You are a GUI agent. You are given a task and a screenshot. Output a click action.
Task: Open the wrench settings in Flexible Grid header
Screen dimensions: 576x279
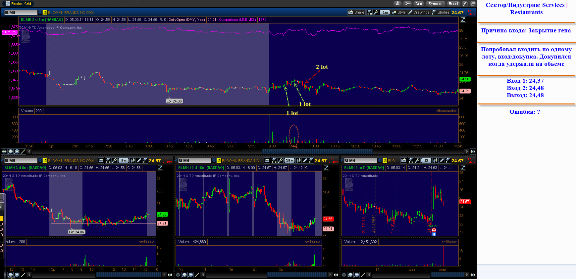[x=407, y=4]
